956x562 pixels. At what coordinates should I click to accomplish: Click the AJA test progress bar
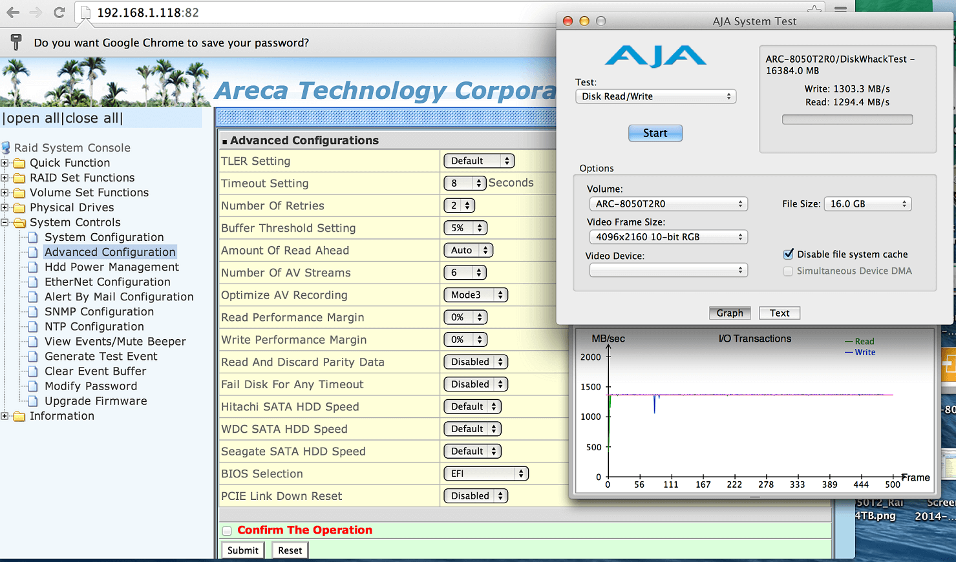(x=847, y=120)
